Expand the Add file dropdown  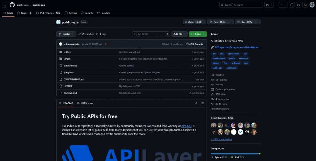[180, 34]
